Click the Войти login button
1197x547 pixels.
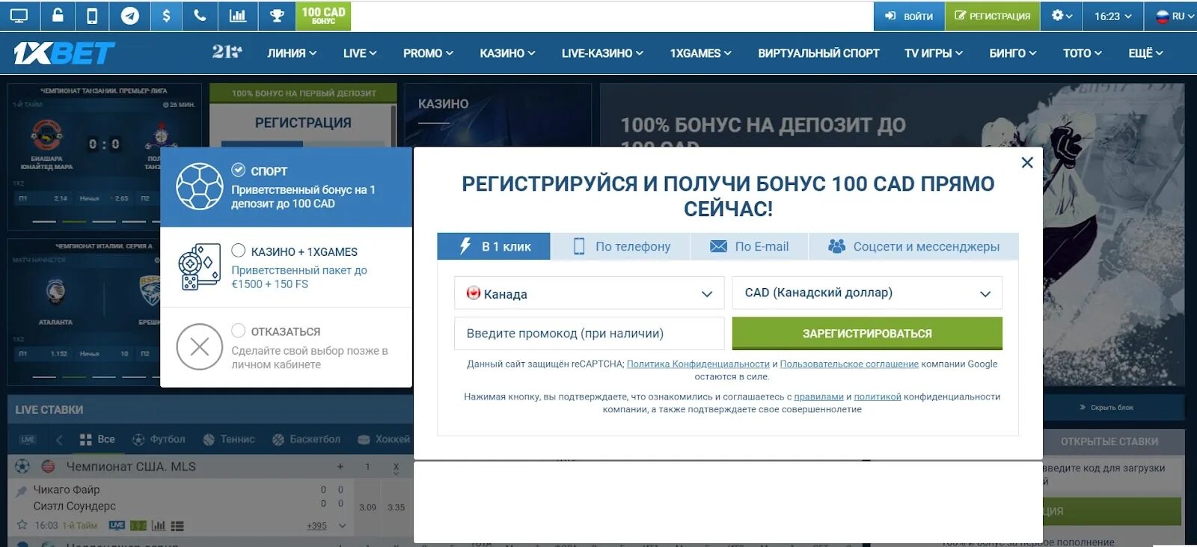pos(909,16)
